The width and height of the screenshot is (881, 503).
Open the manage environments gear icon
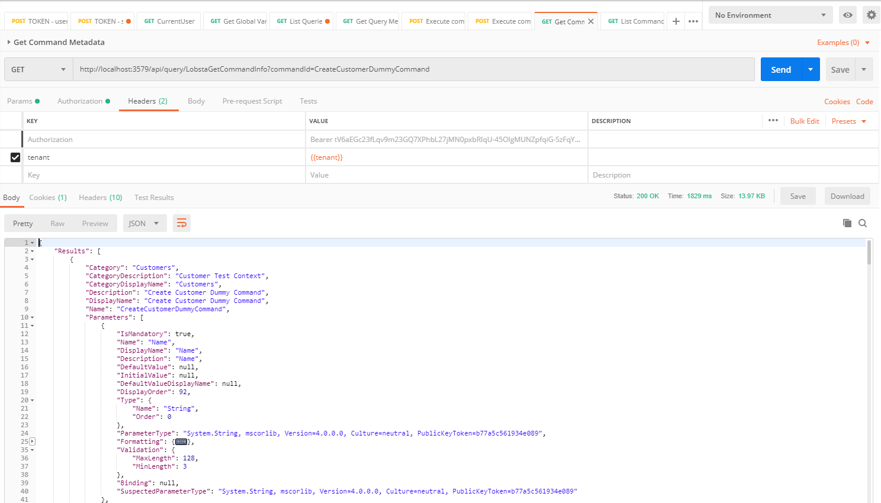[871, 15]
